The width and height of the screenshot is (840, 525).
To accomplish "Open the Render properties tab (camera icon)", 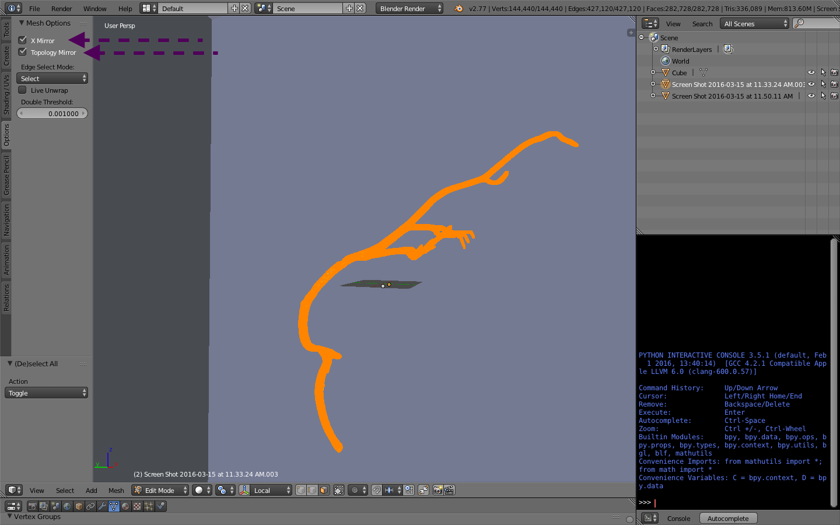I will point(32,506).
